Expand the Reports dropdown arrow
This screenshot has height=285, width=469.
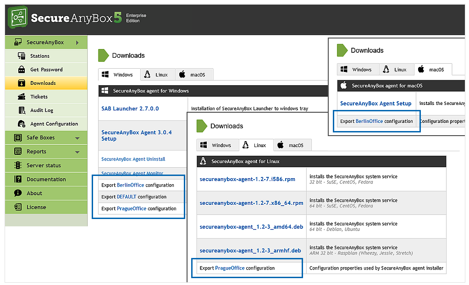[77, 152]
